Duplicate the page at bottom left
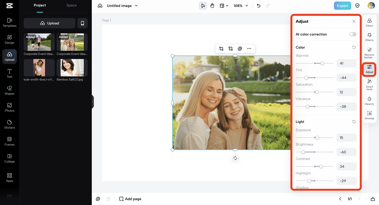Image resolution: width=379 pixels, height=205 pixels. pos(98,199)
